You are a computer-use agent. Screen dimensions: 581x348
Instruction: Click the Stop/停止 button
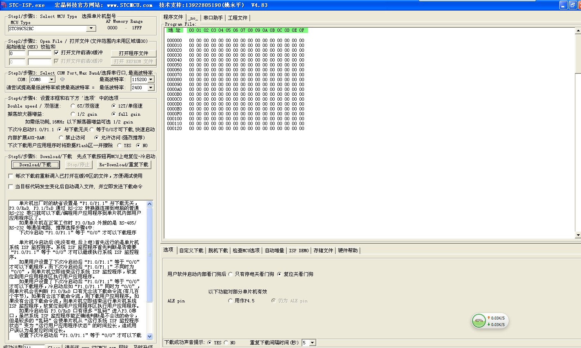tap(78, 165)
